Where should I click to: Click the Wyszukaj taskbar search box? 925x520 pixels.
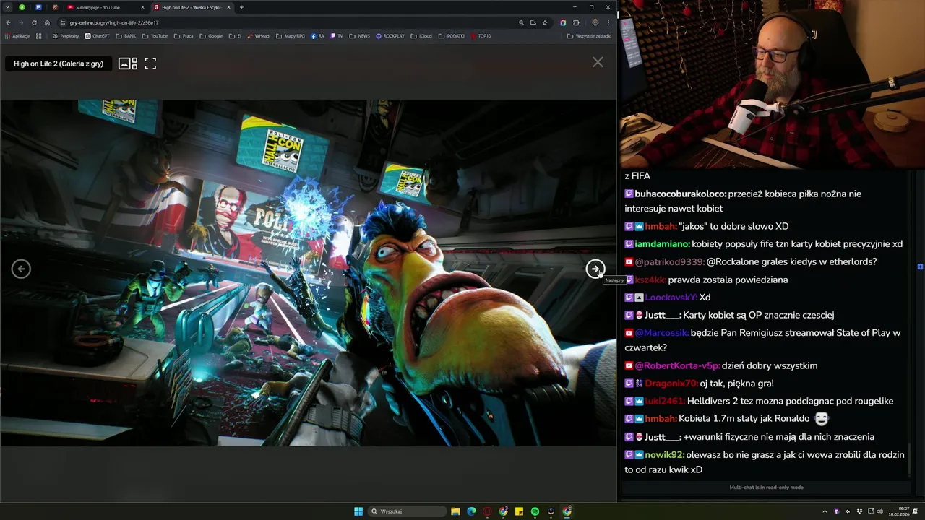[x=407, y=511]
